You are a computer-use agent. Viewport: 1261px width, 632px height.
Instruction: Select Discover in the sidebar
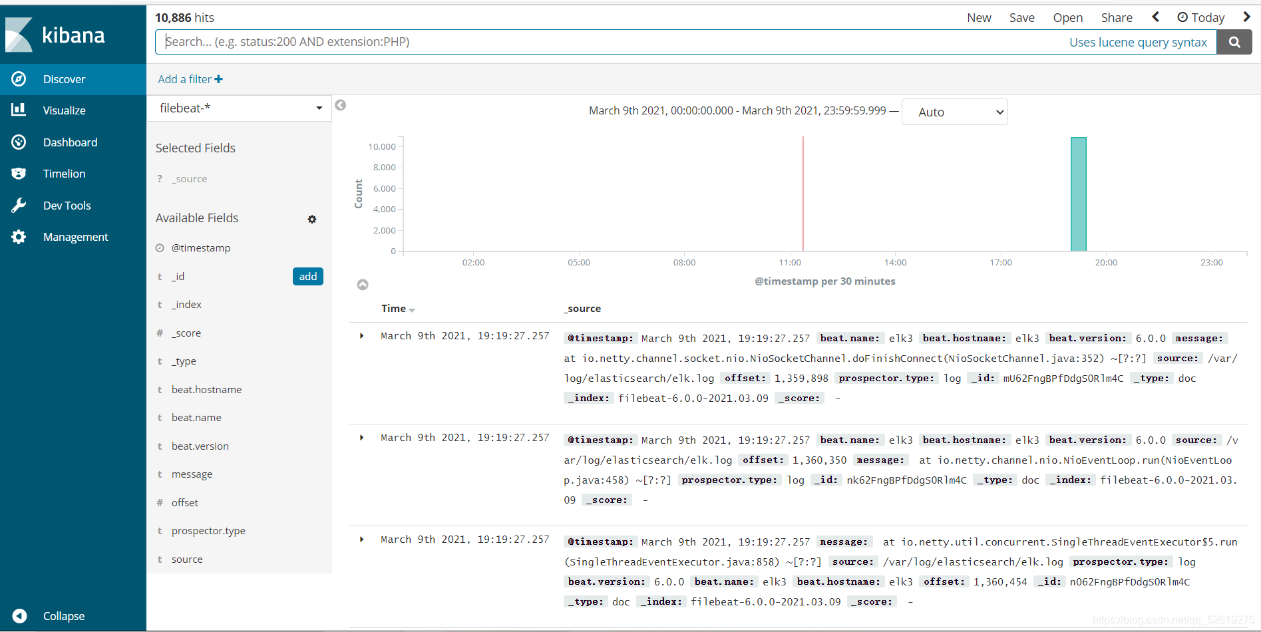point(64,79)
